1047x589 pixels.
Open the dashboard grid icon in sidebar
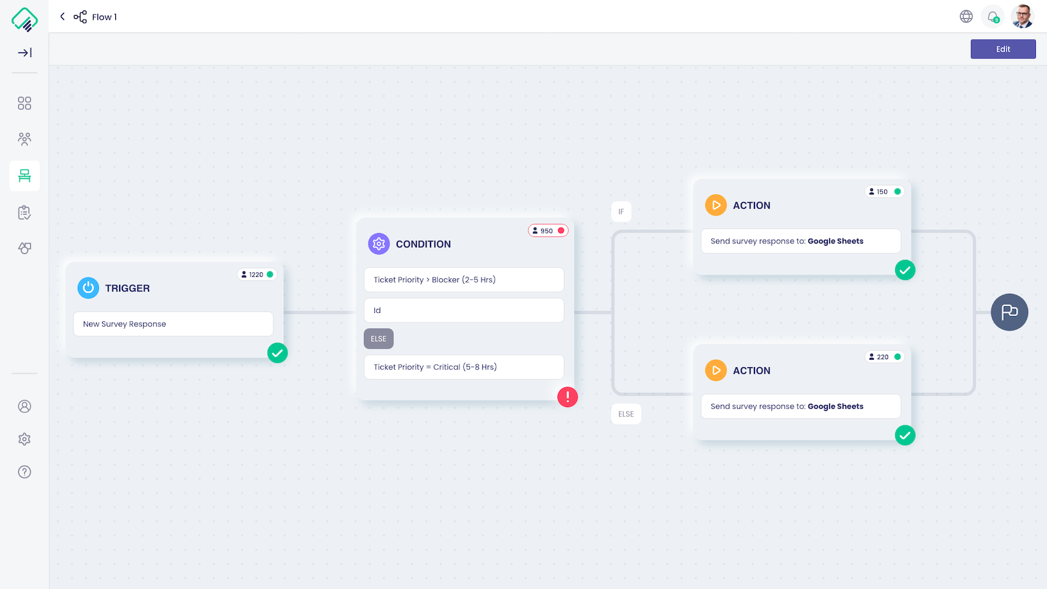click(24, 103)
